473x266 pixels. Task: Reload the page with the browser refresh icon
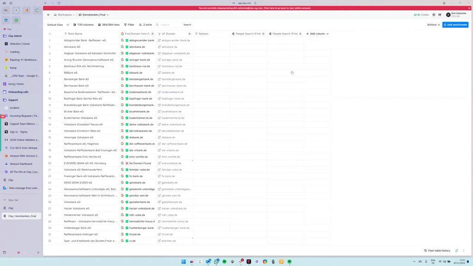[59, 3]
